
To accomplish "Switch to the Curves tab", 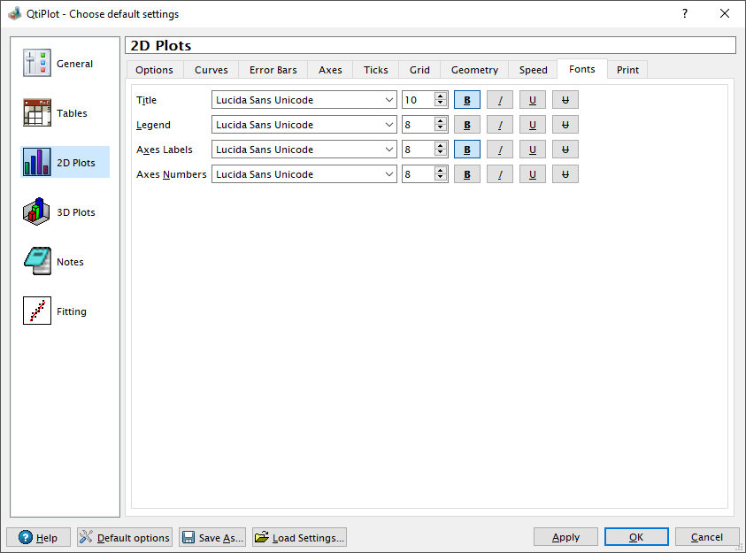I will coord(211,70).
